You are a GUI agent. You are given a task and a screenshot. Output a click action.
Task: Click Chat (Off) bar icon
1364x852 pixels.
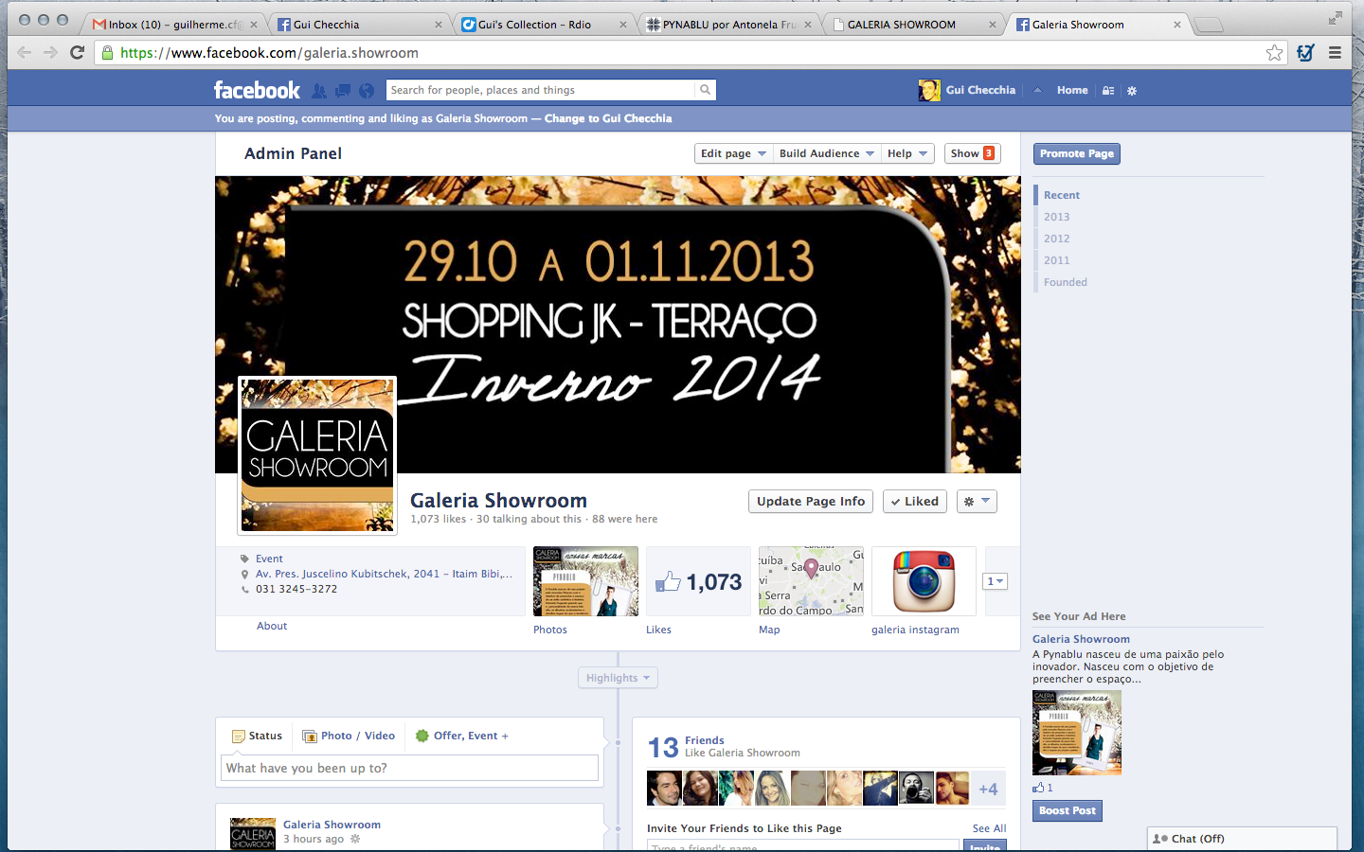click(1159, 839)
